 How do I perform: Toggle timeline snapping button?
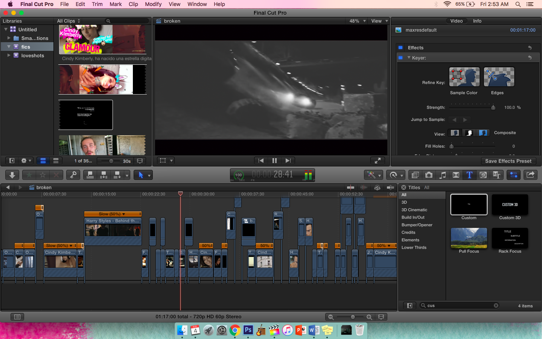[x=390, y=188]
